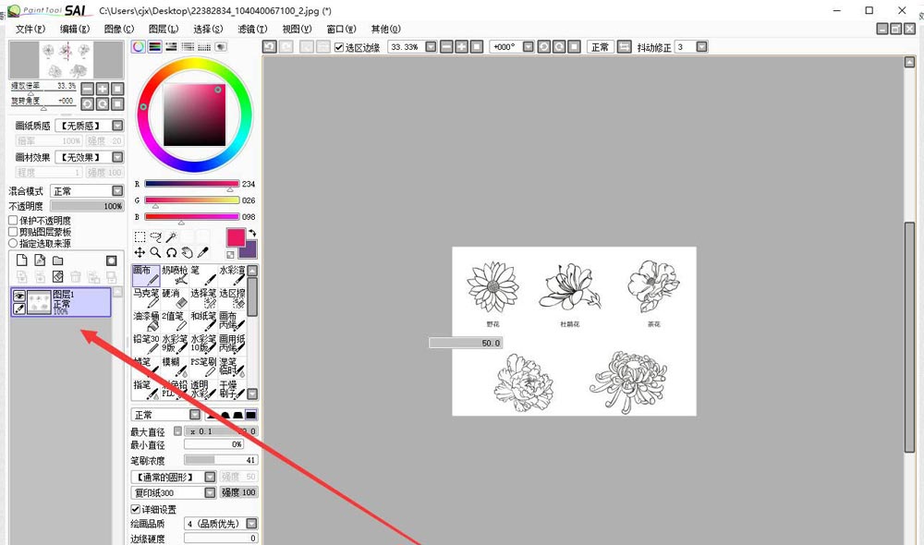Image resolution: width=924 pixels, height=545 pixels.
Task: Enable 保护不透明度 checkbox
Action: 13,221
